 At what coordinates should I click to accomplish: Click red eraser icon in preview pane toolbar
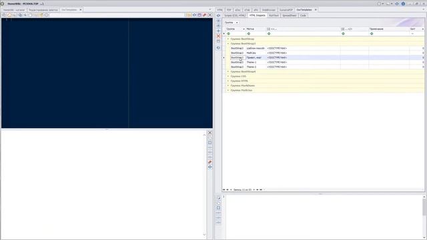210,162
